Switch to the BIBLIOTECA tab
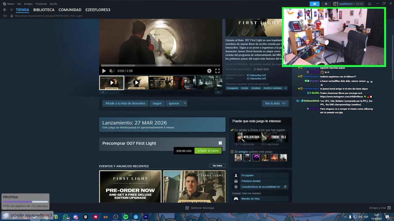This screenshot has width=394, height=221. coord(44,10)
